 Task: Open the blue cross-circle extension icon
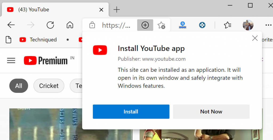click(202, 25)
